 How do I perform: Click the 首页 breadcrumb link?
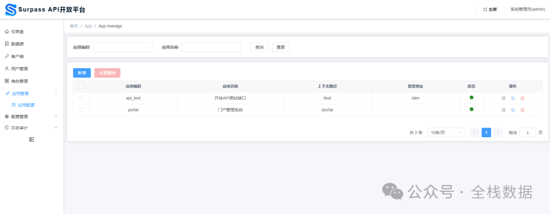click(x=74, y=26)
